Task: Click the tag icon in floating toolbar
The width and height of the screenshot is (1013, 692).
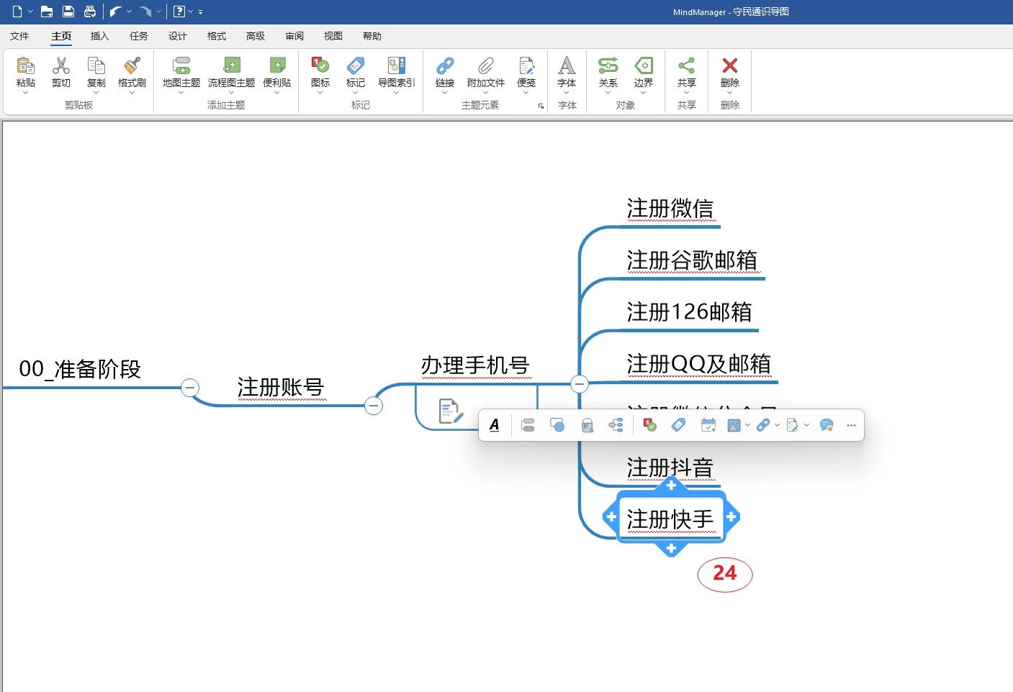Action: [x=678, y=425]
